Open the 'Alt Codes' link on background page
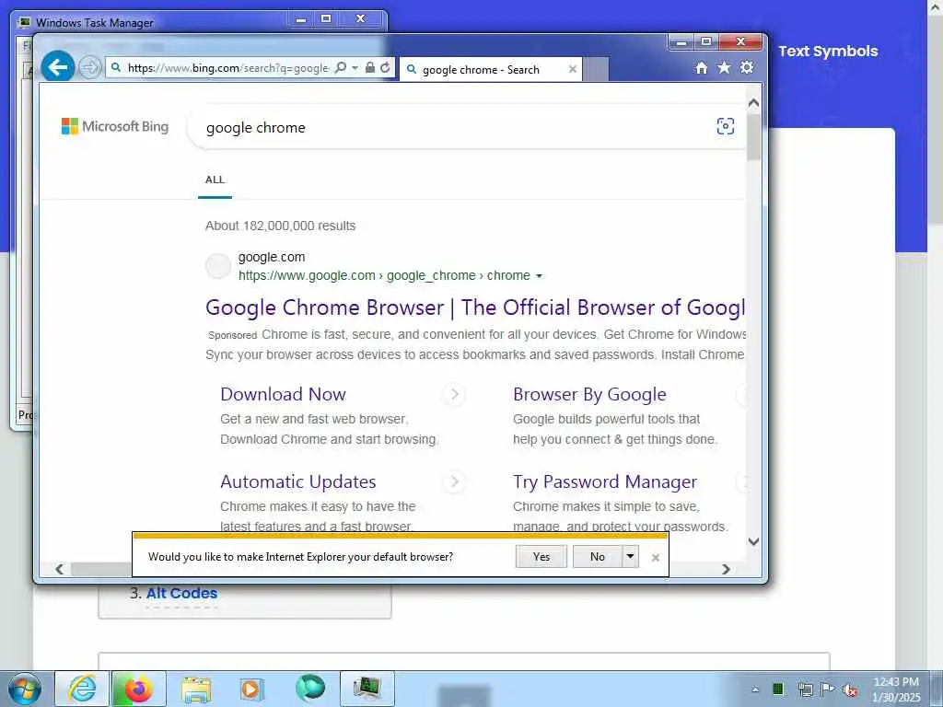Image resolution: width=943 pixels, height=707 pixels. 181,593
